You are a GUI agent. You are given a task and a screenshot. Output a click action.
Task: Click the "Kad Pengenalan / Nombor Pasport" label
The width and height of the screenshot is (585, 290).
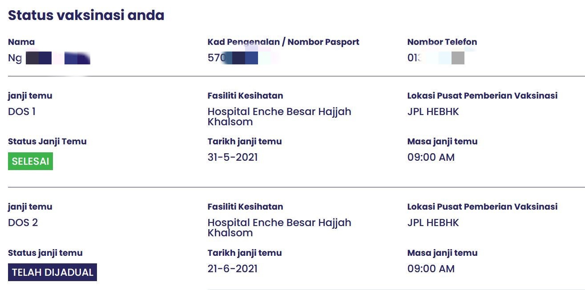point(283,42)
